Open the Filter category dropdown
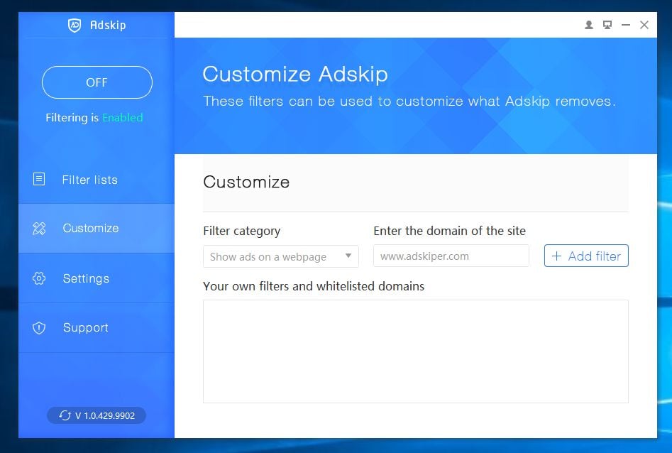This screenshot has width=672, height=453. tap(281, 256)
